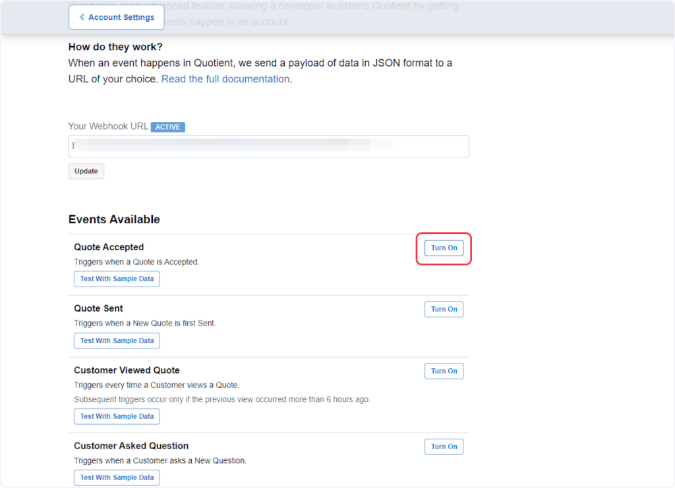Screen dimensions: 675x488
Task: Enable the Quote Sent event
Action: pos(444,310)
